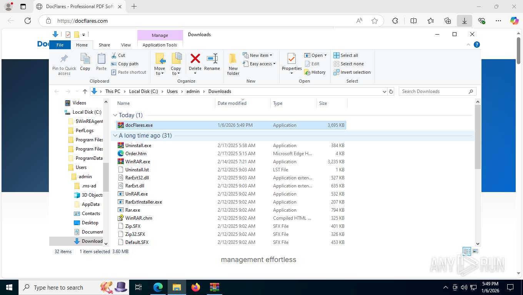The height and width of the screenshot is (295, 523).
Task: Click Edge browser refresh button
Action: coord(27,21)
